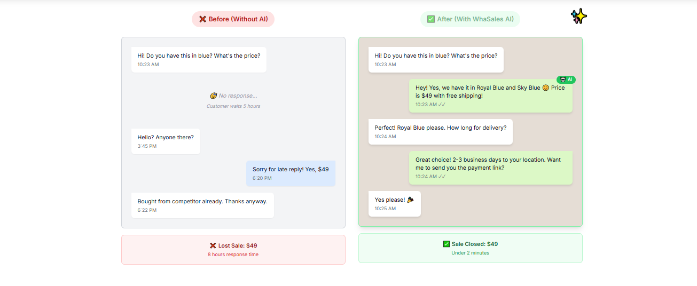Image resolution: width=697 pixels, height=286 pixels.
Task: Click the red X in Before badge
Action: 203,19
